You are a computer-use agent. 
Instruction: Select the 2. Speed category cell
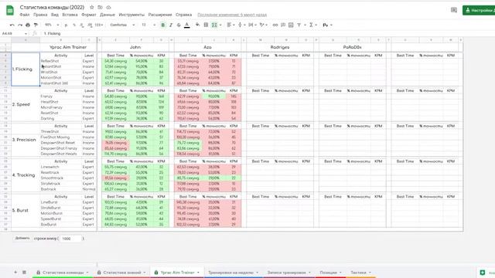pyautogui.click(x=26, y=104)
